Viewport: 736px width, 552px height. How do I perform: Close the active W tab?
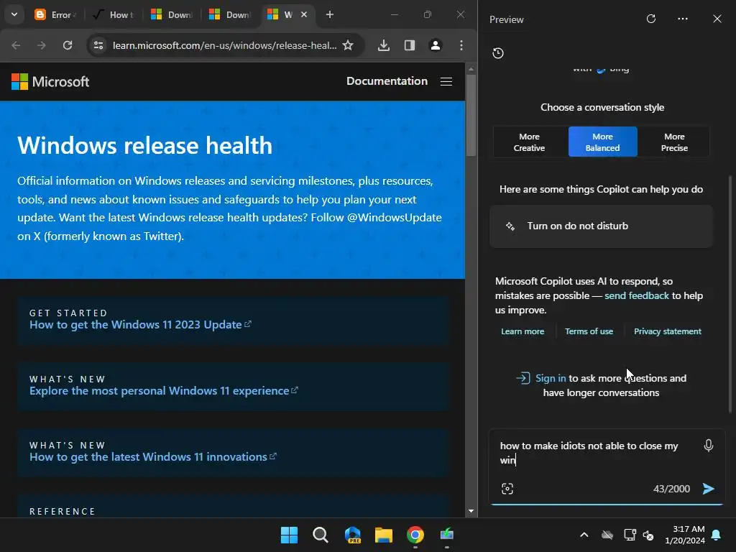(304, 14)
